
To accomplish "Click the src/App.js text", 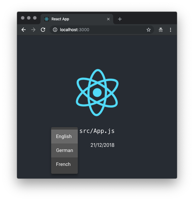I will 97,131.
